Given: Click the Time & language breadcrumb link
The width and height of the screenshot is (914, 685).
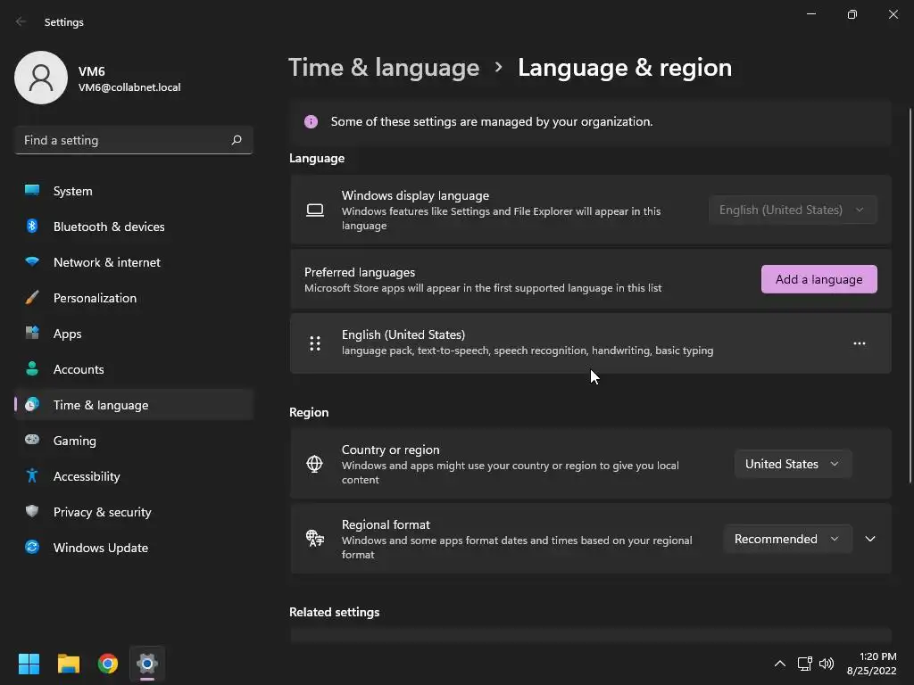Looking at the screenshot, I should (x=384, y=68).
